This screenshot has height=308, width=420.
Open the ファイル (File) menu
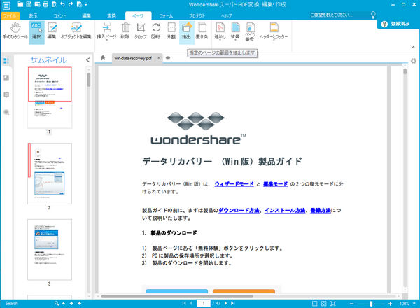click(10, 16)
